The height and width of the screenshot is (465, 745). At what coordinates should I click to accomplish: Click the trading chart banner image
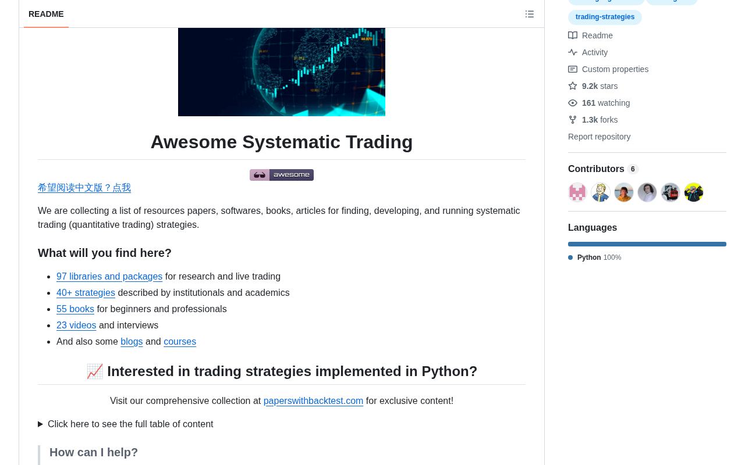282,72
